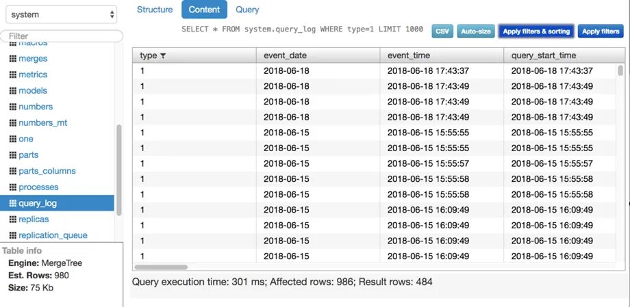Click the table icon beside parts
The image size is (630, 307).
point(12,155)
